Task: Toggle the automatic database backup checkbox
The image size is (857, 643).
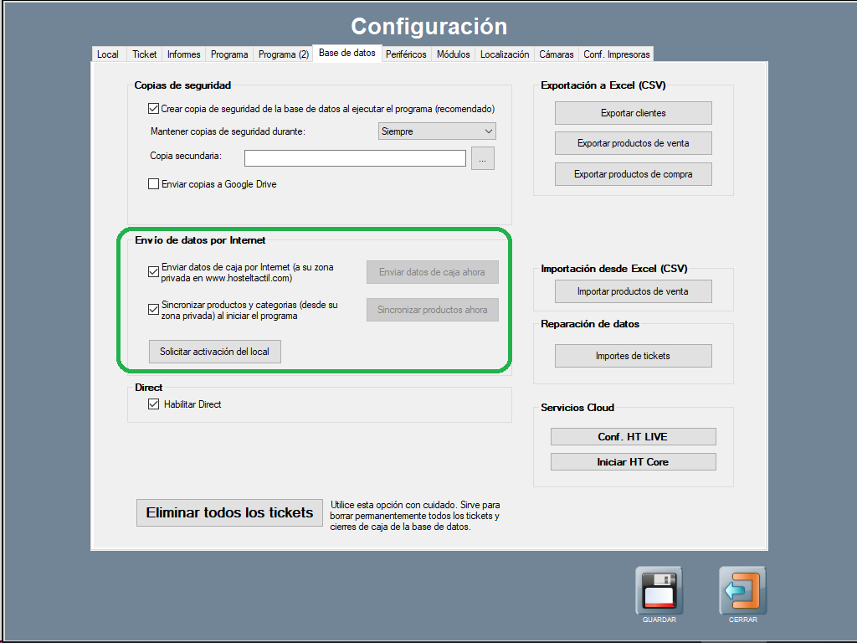Action: [x=153, y=109]
